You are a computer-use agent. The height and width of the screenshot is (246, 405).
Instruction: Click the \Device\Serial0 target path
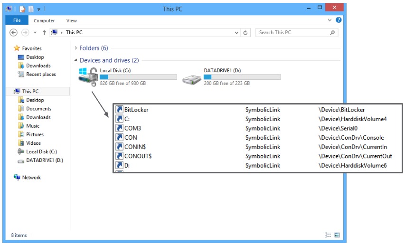point(338,128)
